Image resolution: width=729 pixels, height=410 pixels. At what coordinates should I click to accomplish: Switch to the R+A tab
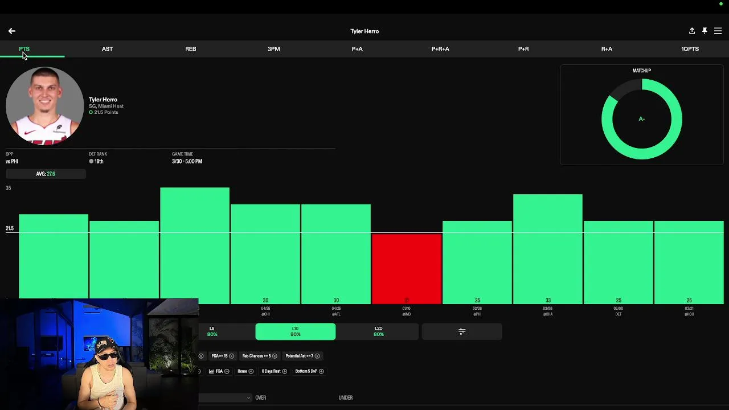[x=607, y=49]
